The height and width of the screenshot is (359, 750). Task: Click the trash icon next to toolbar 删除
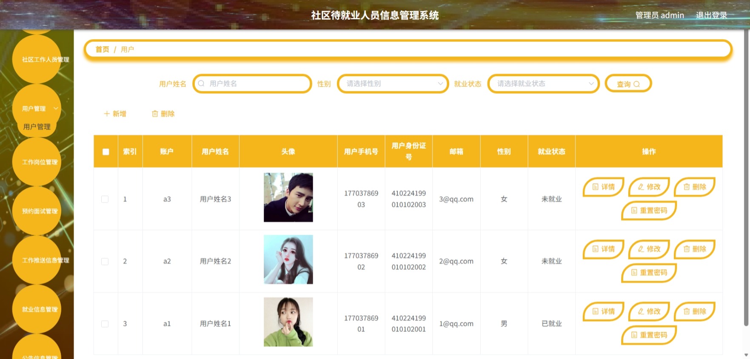(155, 114)
